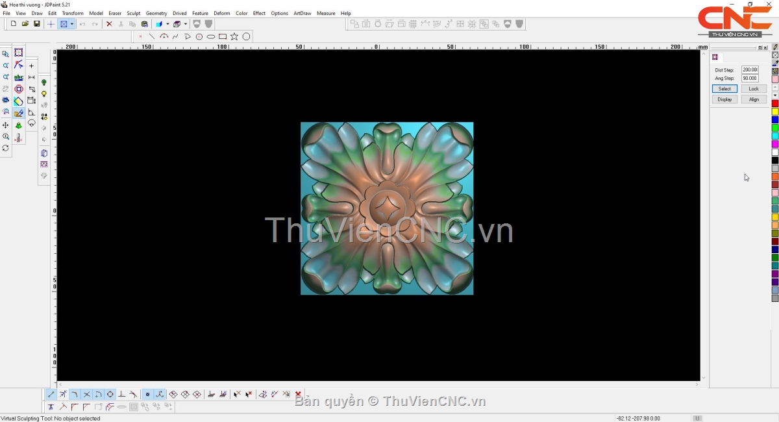Pick the red color swatch
779x422 pixels.
point(775,104)
